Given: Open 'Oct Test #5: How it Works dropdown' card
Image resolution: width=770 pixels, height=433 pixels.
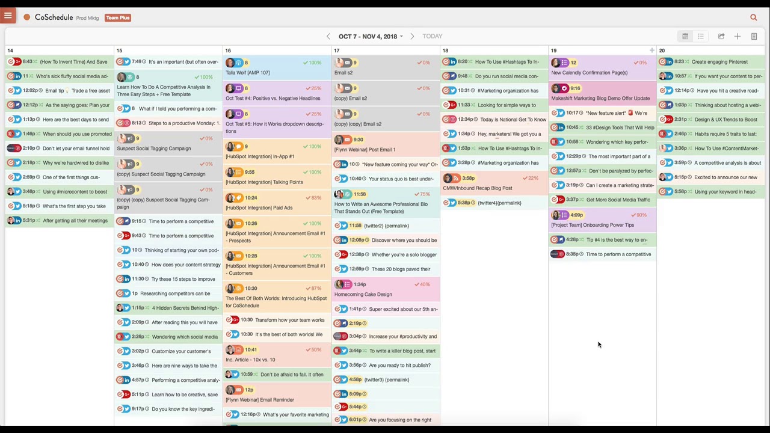Looking at the screenshot, I should point(277,122).
